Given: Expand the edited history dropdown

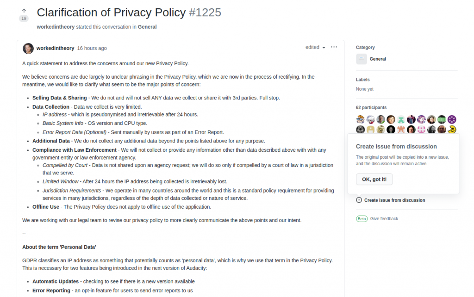Looking at the screenshot, I should coord(315,47).
